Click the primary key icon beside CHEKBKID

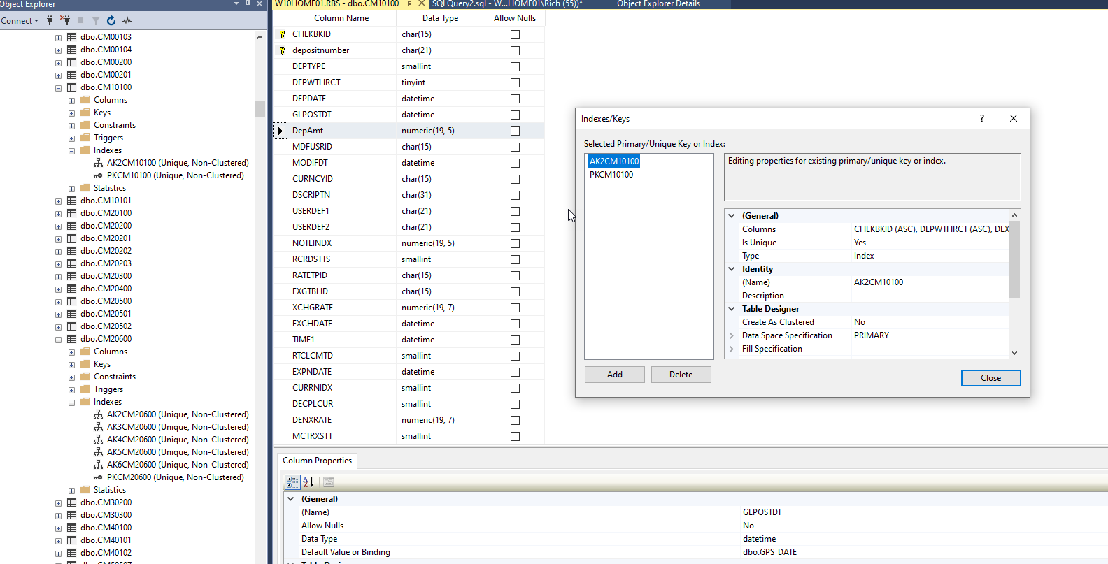(x=282, y=34)
